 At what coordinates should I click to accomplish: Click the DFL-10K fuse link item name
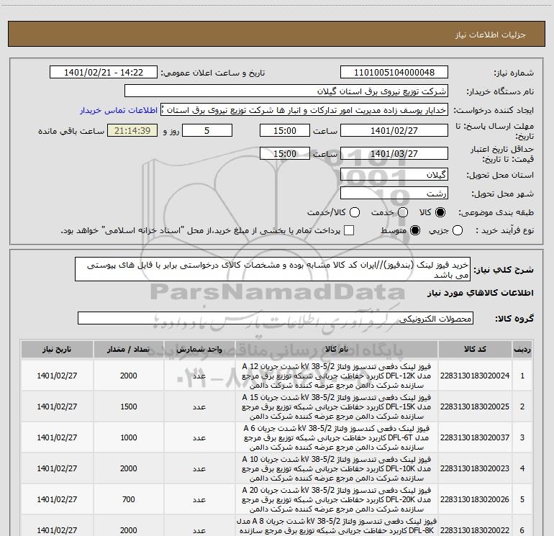pos(337,468)
